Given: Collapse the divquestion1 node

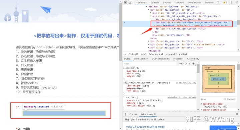Looking at the screenshot, I should click(x=151, y=16).
